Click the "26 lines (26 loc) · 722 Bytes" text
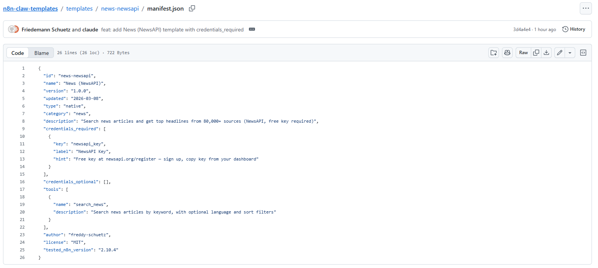The width and height of the screenshot is (598, 268). [x=93, y=53]
